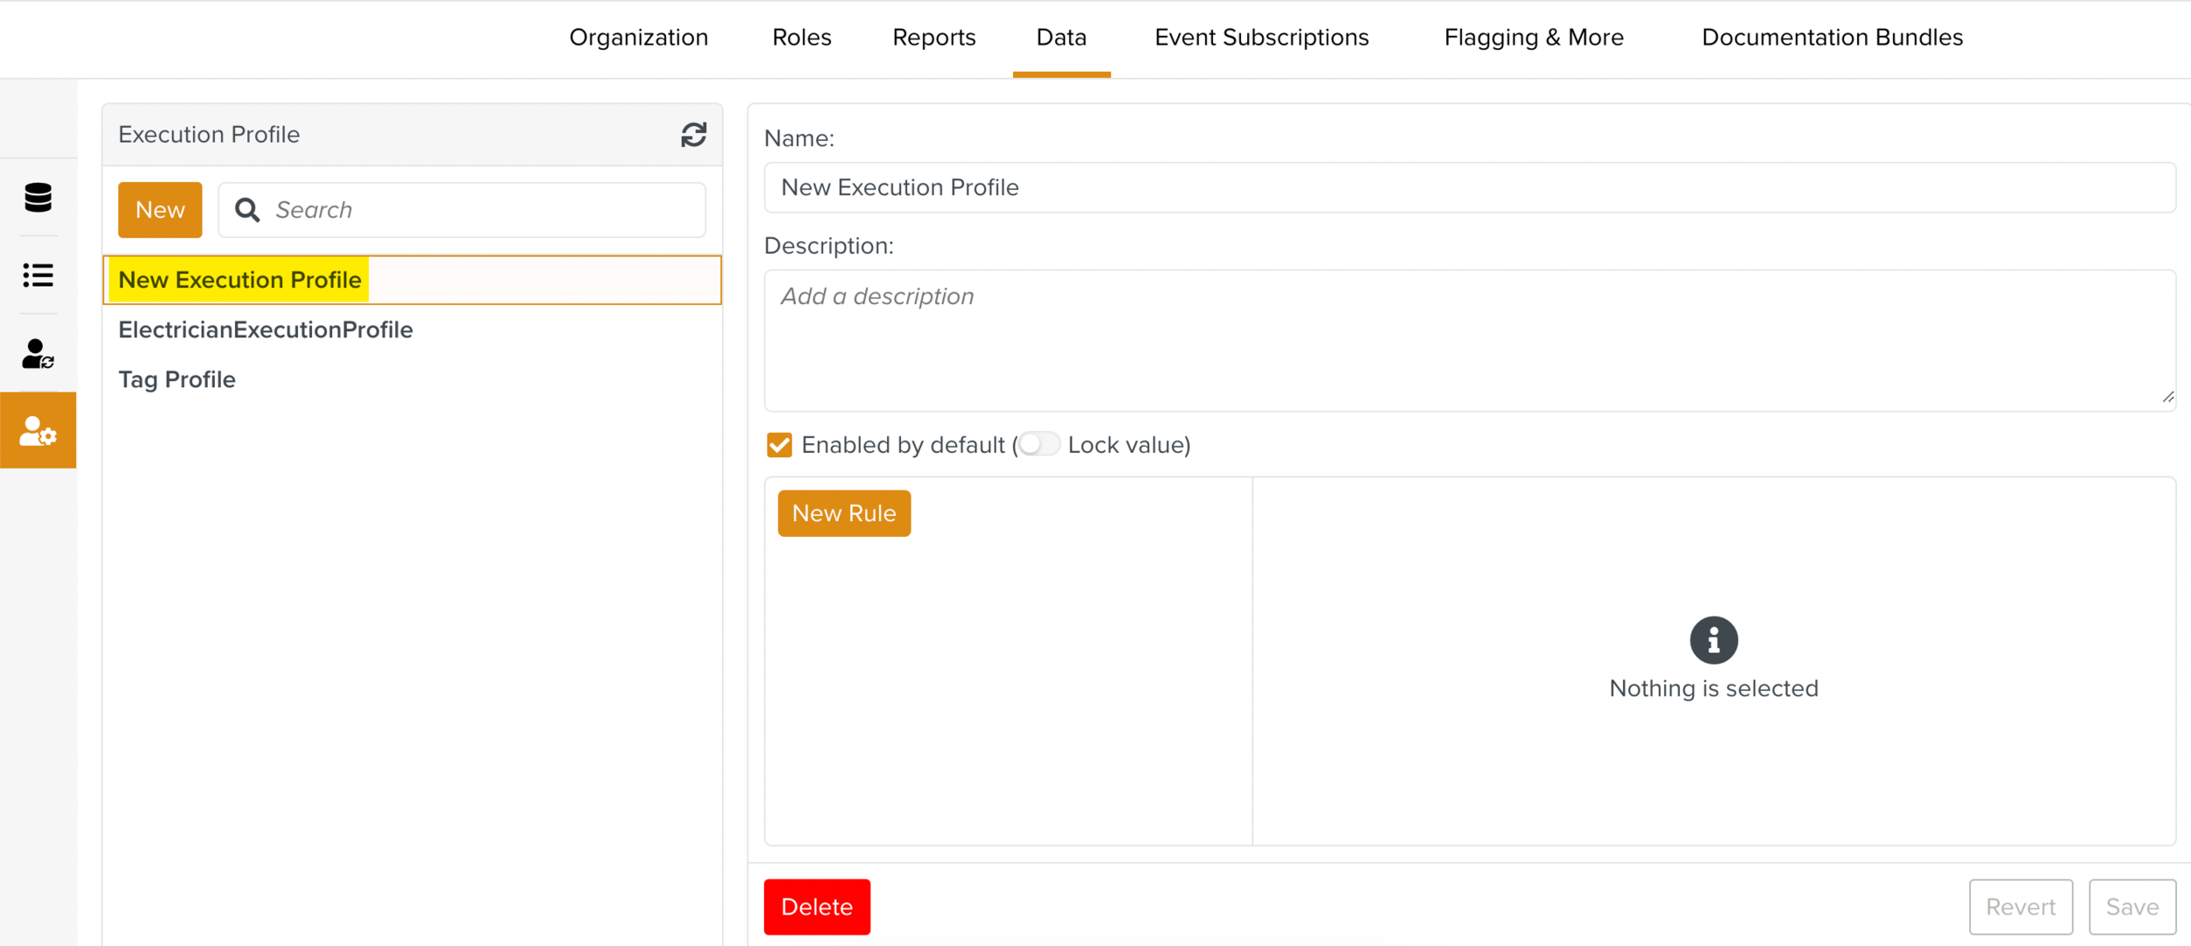Screen dimensions: 2191x946
Task: Select the user sync sidebar icon
Action: [38, 354]
